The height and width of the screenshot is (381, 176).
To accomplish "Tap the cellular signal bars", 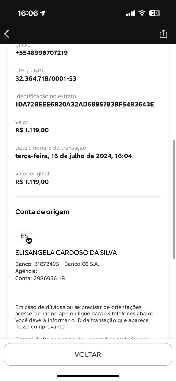I will pos(131,13).
